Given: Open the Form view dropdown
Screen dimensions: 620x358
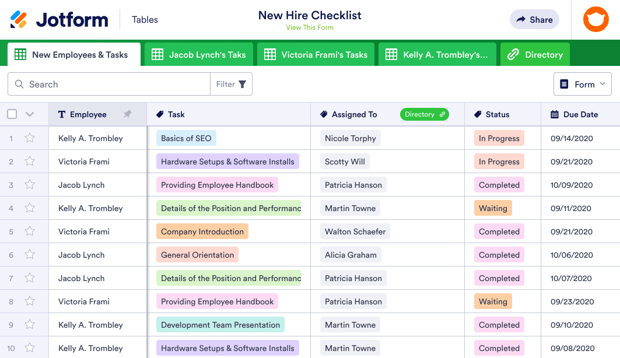Looking at the screenshot, I should pos(583,85).
